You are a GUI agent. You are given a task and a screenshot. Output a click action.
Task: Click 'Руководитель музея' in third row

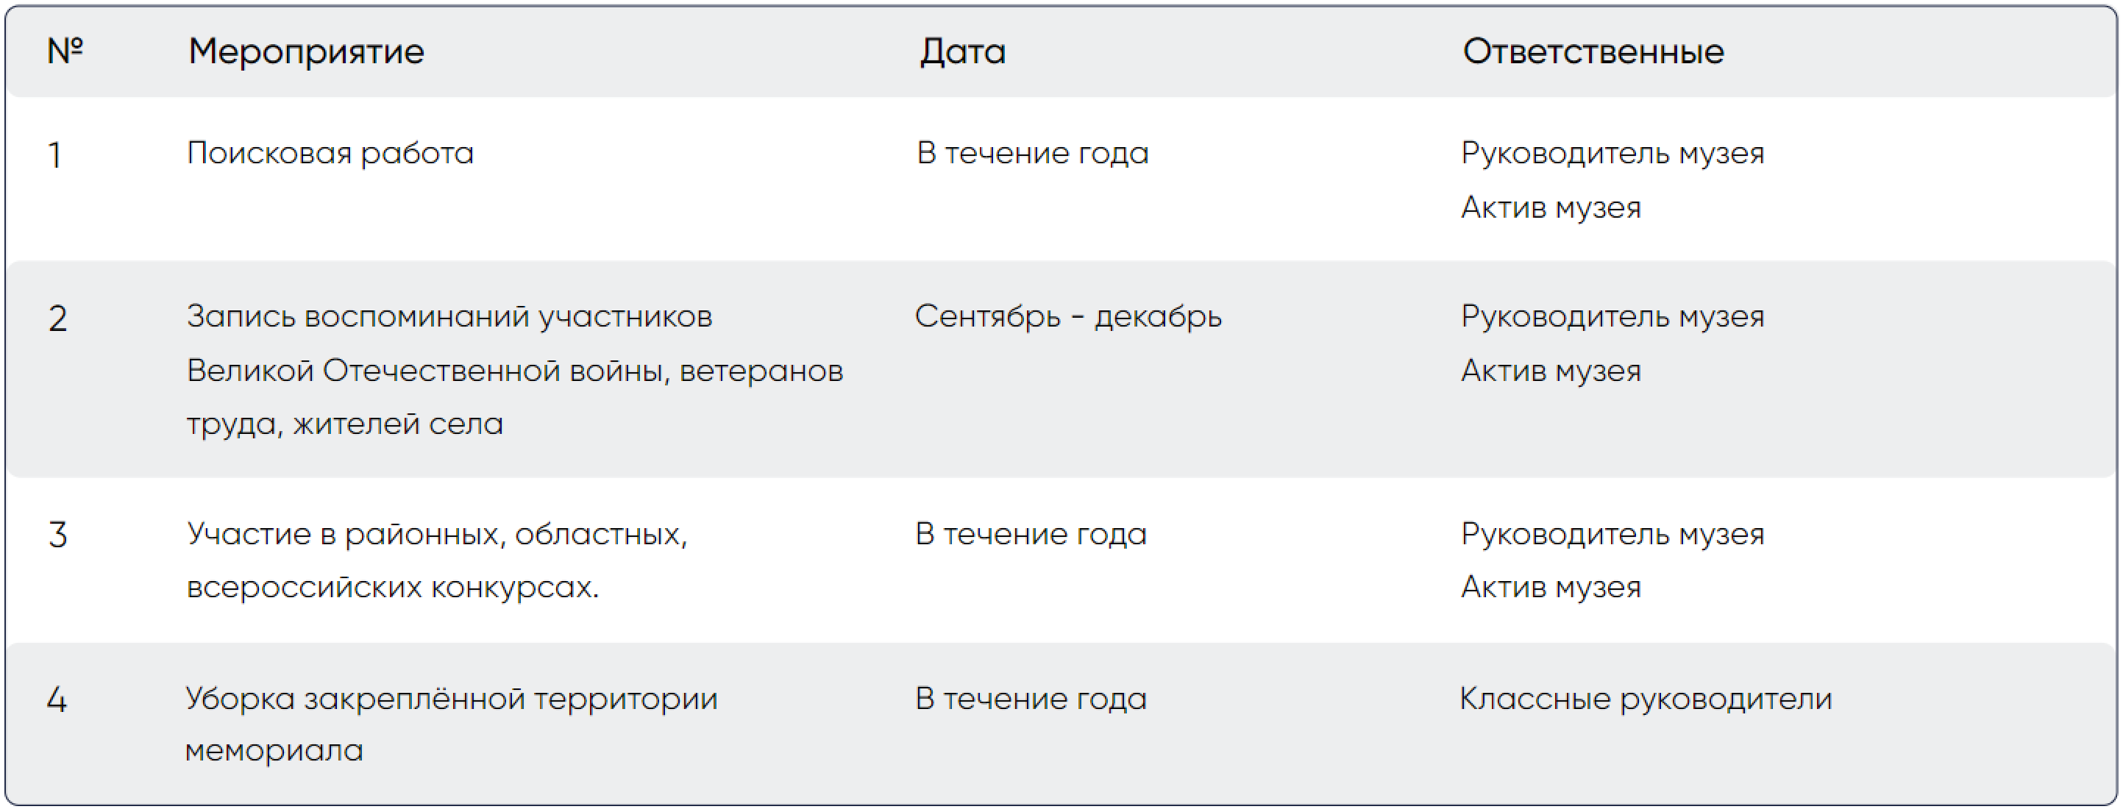click(x=1613, y=535)
